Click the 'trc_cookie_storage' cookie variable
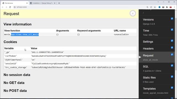The height and width of the screenshot is (99, 177). pyautogui.click(x=16, y=67)
